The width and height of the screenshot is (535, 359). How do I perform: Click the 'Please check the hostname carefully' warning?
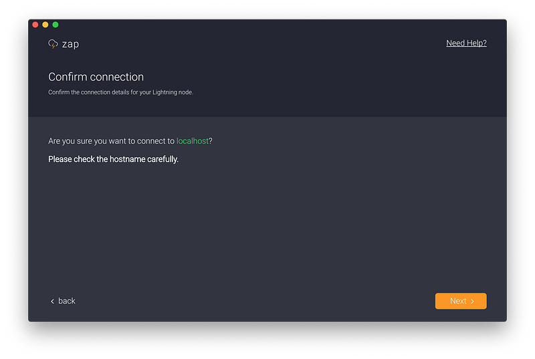point(113,159)
